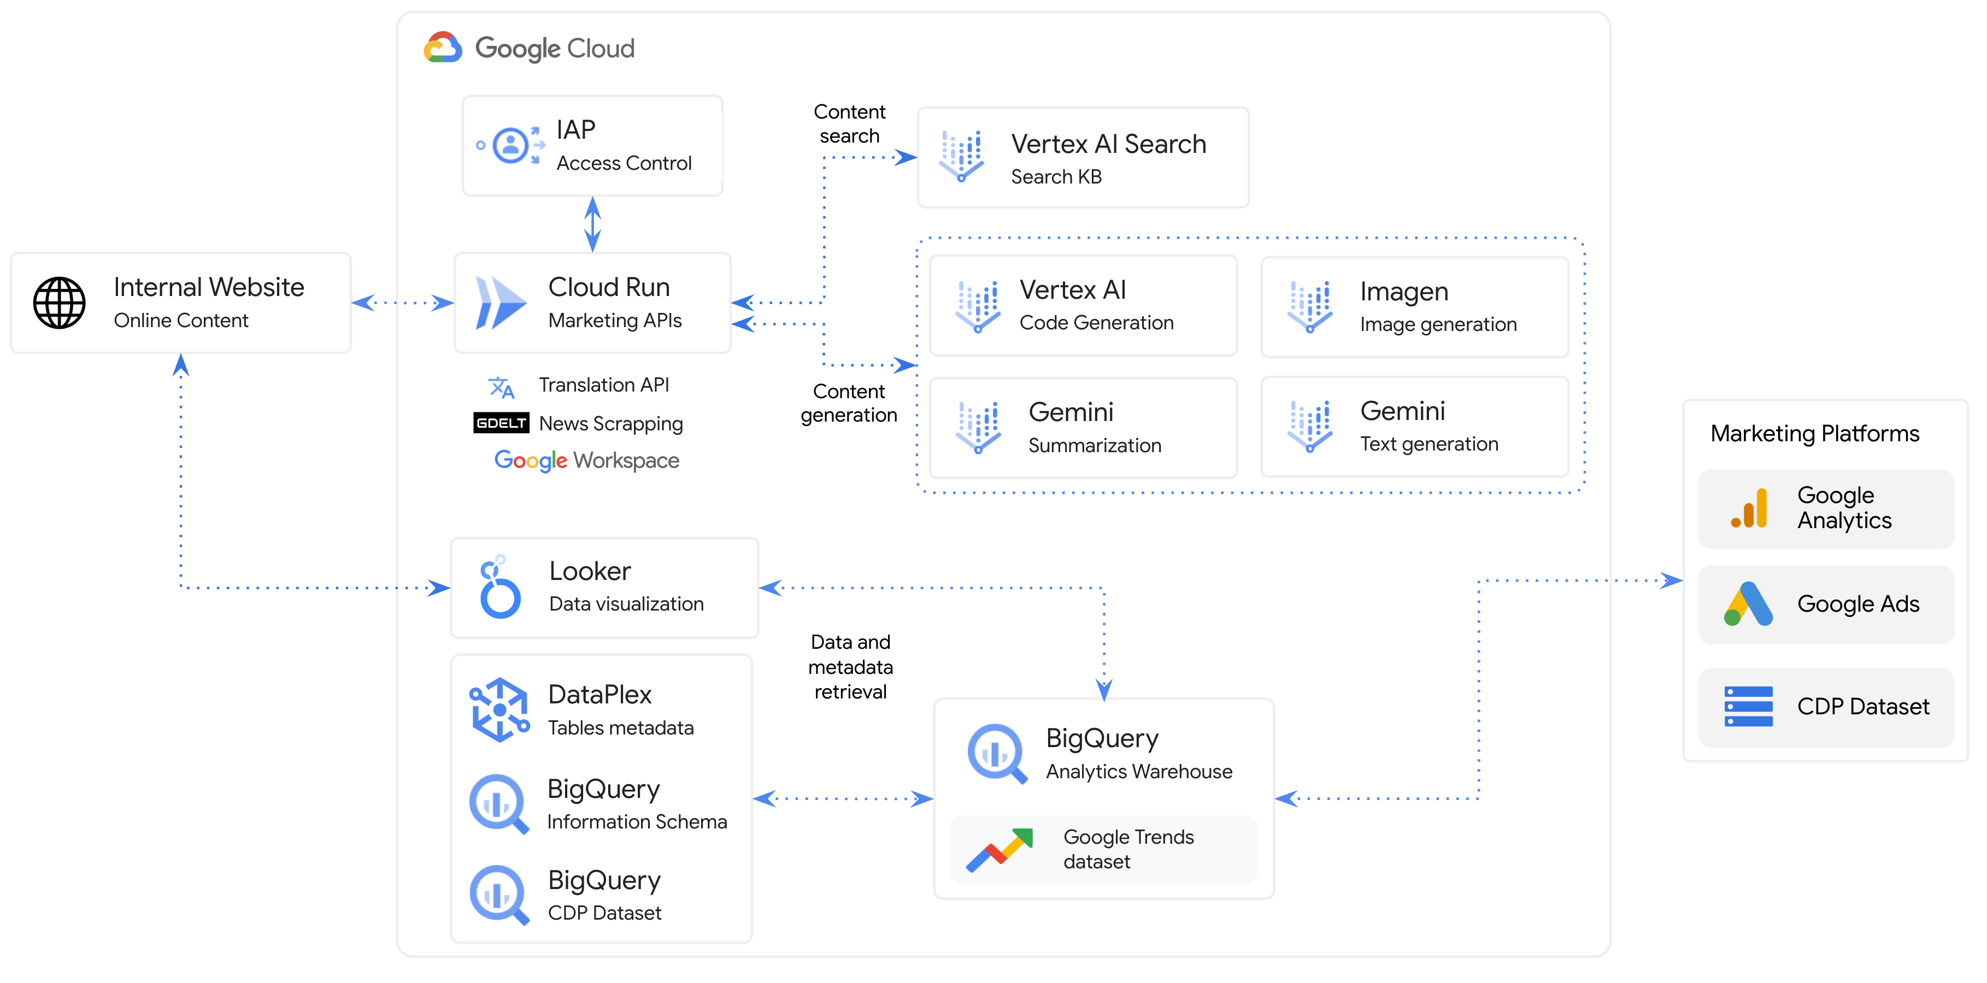Click the Internal Website globe icon
Viewport: 1987px width, 983px height.
(x=60, y=303)
